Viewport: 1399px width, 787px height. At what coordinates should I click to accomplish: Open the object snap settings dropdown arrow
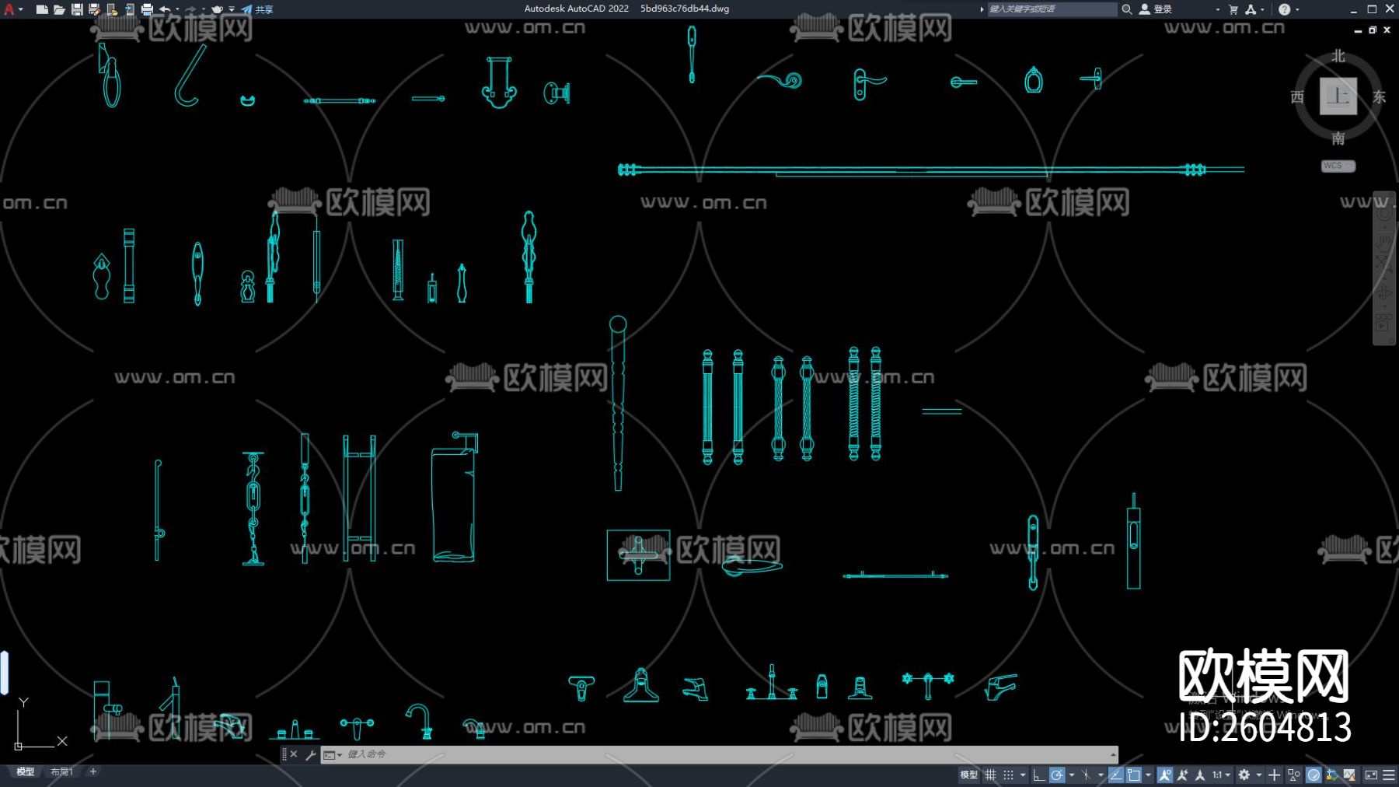pyautogui.click(x=1148, y=775)
